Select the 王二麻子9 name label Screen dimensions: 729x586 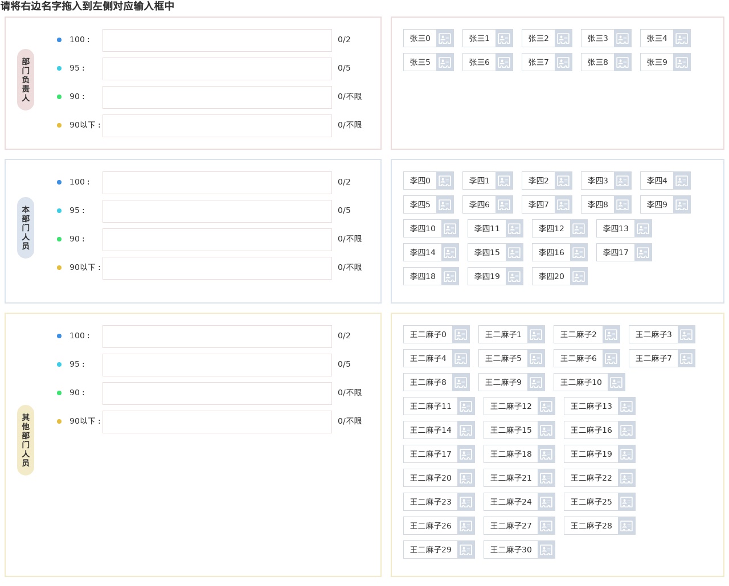click(x=503, y=383)
